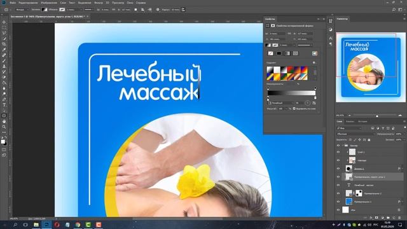Open Photoshop from the Windows taskbar

(46, 225)
